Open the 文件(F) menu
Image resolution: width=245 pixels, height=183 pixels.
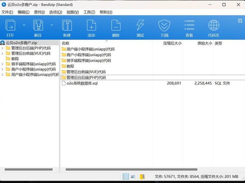(7, 12)
